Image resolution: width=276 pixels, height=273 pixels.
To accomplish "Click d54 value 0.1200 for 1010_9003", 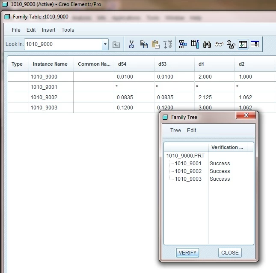I will pos(134,108).
